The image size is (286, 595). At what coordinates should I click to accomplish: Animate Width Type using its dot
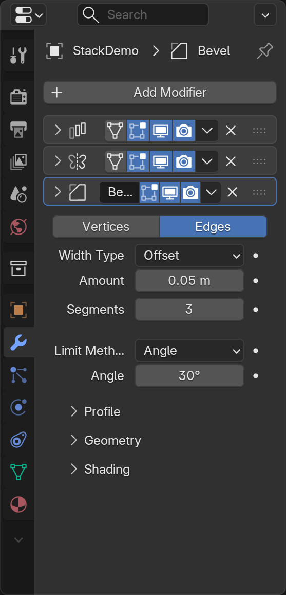256,256
